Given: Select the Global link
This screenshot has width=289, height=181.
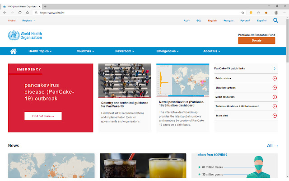Looking at the screenshot, I should point(12,20).
